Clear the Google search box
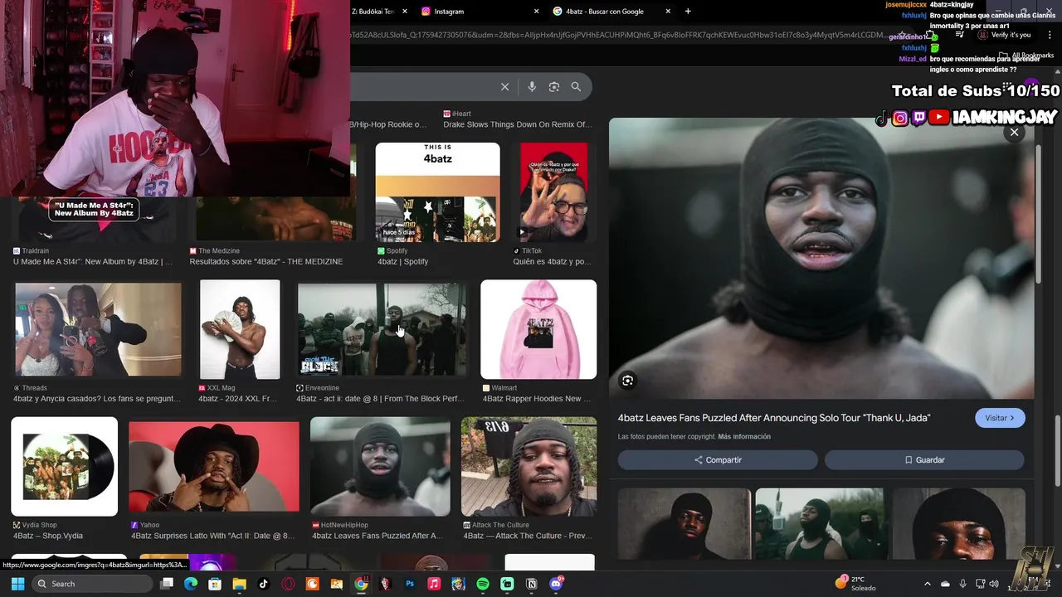The height and width of the screenshot is (597, 1062). (504, 86)
